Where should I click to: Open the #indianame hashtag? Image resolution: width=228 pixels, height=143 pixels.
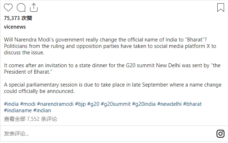tap(18, 110)
